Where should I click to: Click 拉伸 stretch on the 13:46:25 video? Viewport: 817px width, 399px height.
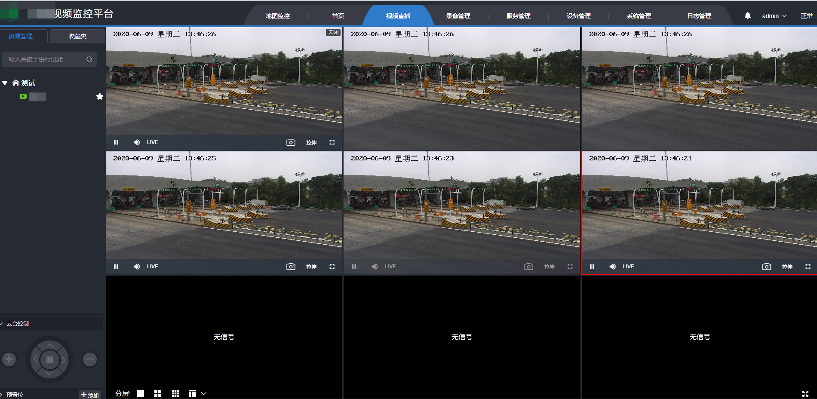(311, 267)
